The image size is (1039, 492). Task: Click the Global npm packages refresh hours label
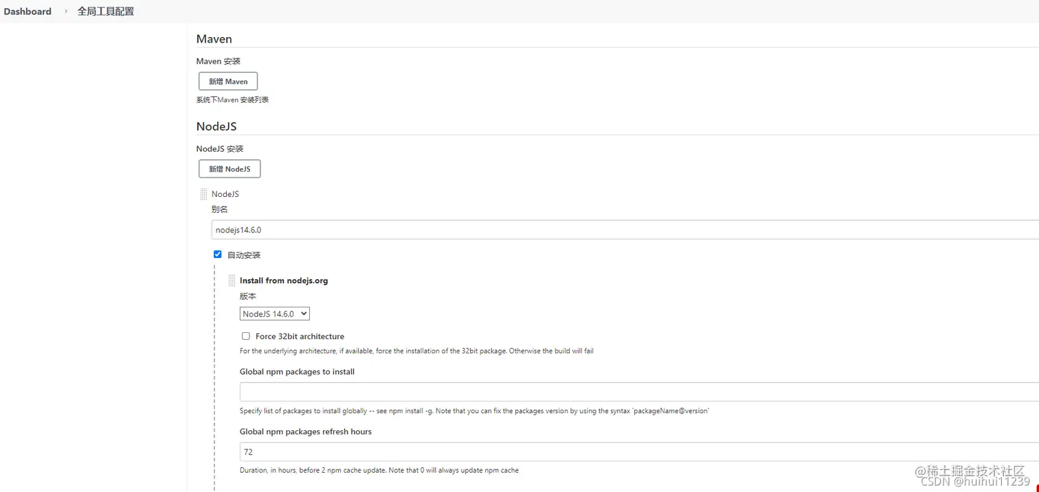point(306,432)
